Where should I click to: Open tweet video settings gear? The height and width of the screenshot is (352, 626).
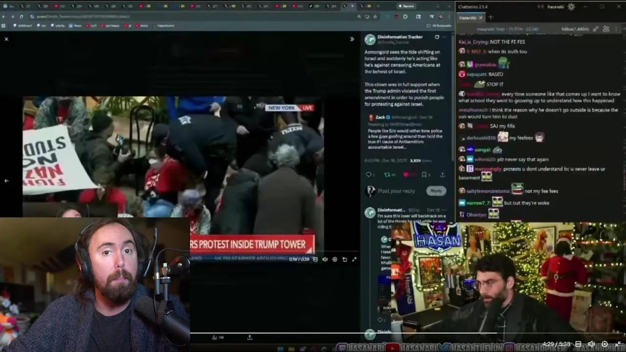point(335,259)
